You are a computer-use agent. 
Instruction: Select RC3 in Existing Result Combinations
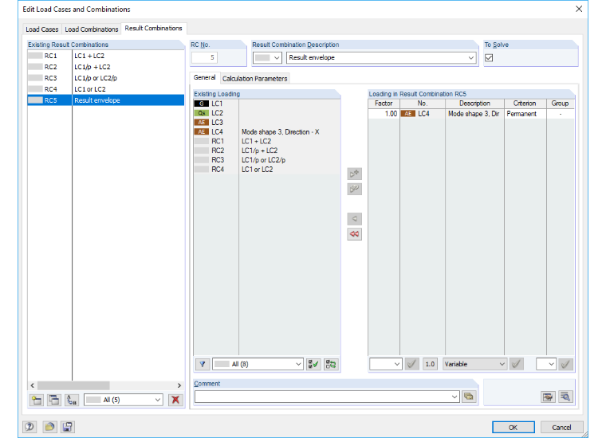[105, 78]
